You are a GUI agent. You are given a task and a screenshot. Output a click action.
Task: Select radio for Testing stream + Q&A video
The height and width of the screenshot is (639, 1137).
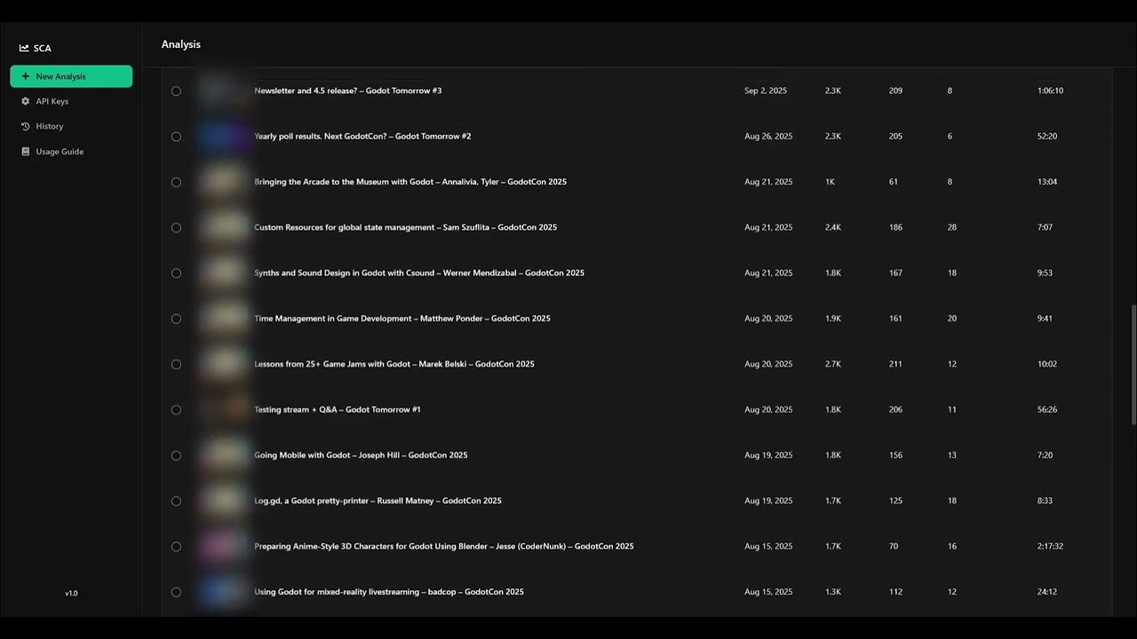tap(176, 410)
